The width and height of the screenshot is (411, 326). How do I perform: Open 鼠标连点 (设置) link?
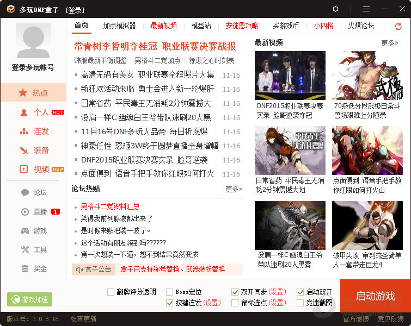(277, 303)
